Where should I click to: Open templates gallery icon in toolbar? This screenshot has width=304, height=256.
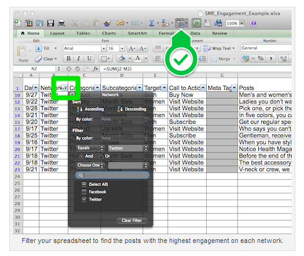28,23
